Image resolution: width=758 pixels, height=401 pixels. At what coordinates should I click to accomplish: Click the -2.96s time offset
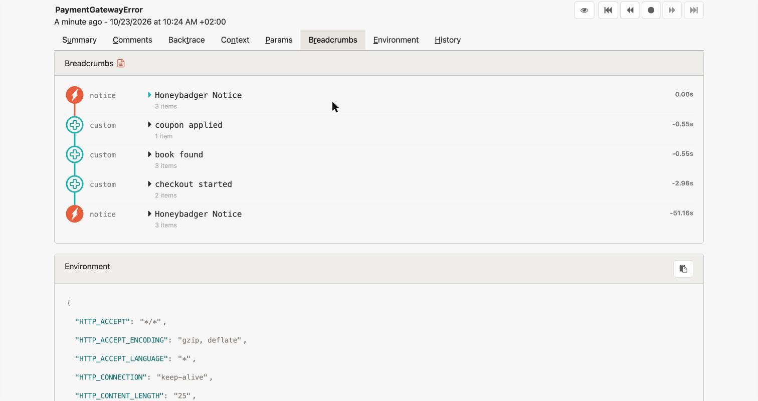pos(683,183)
